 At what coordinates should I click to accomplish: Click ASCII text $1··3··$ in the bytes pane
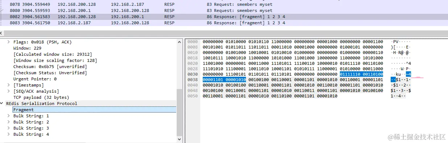pos(400,91)
